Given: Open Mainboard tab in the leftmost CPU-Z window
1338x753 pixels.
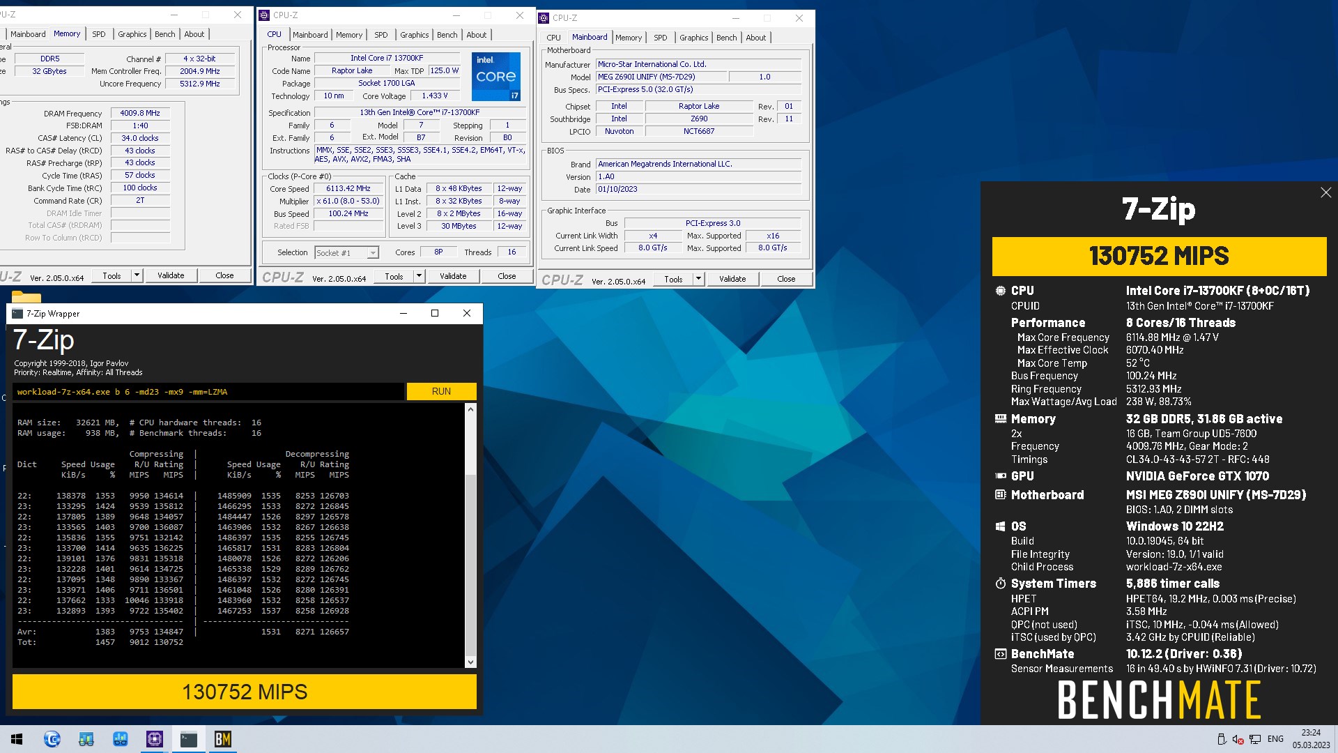Looking at the screenshot, I should (28, 34).
